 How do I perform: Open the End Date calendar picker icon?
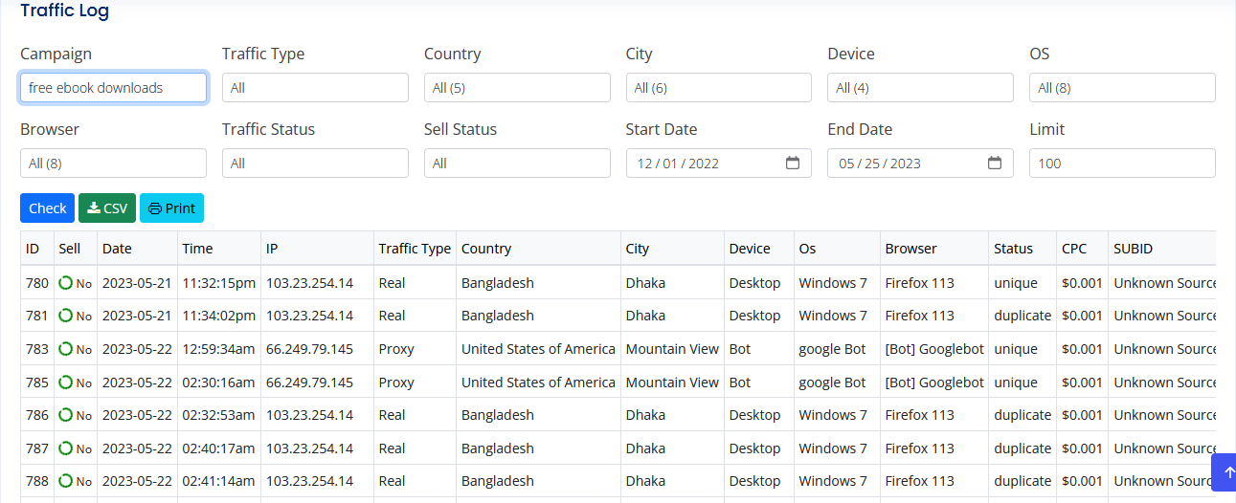(x=995, y=163)
